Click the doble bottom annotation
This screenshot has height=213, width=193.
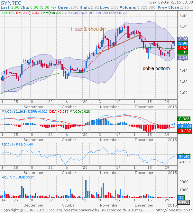click(156, 68)
